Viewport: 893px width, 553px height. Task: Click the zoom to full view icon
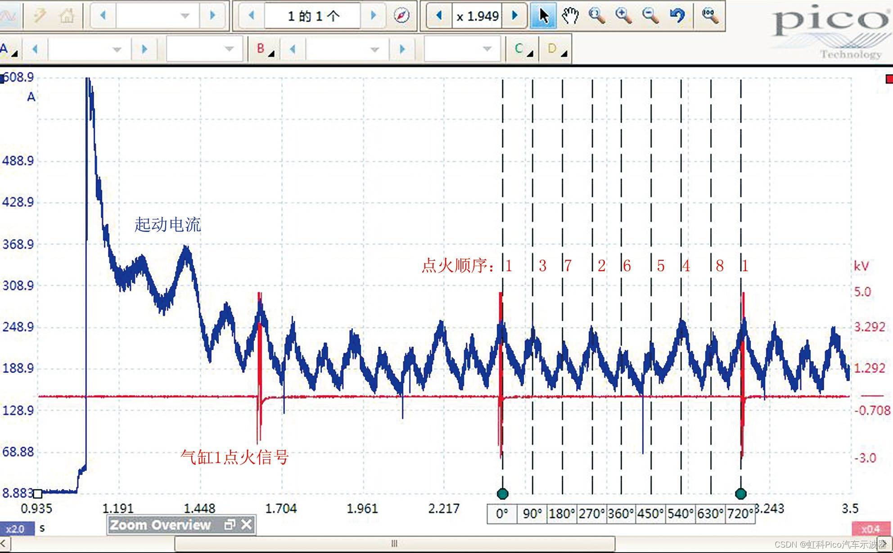click(x=709, y=15)
